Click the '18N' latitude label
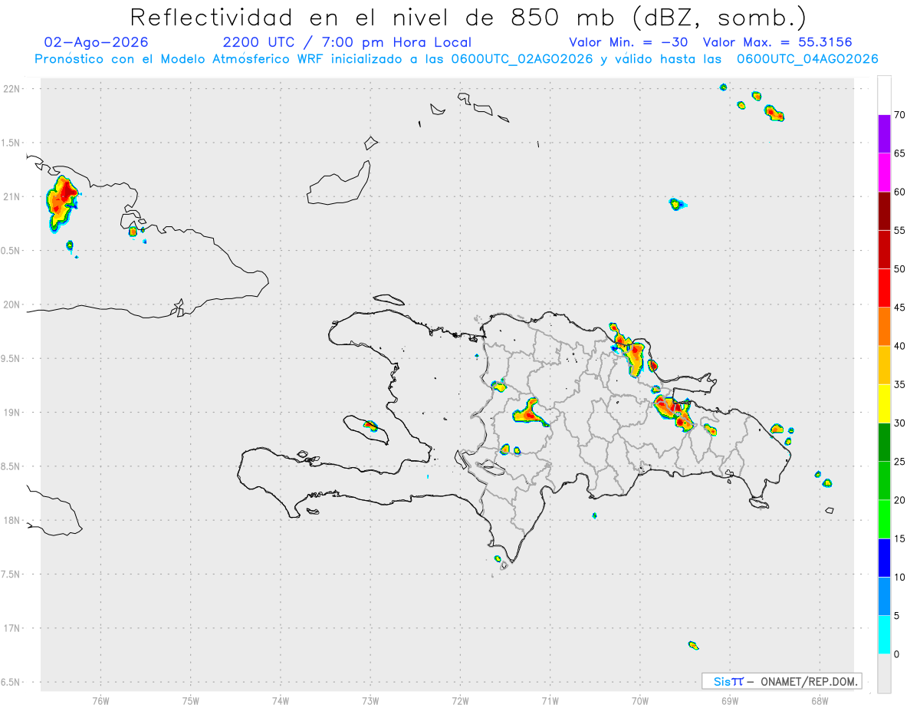Image resolution: width=920 pixels, height=711 pixels. click(11, 520)
